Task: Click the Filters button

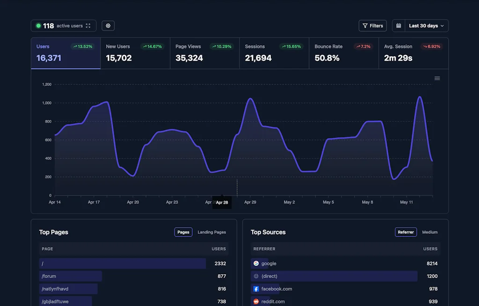Action: point(372,26)
